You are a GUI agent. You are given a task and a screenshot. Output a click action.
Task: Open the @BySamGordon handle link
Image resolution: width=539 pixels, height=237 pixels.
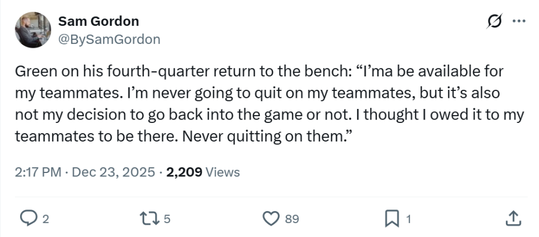pyautogui.click(x=109, y=39)
